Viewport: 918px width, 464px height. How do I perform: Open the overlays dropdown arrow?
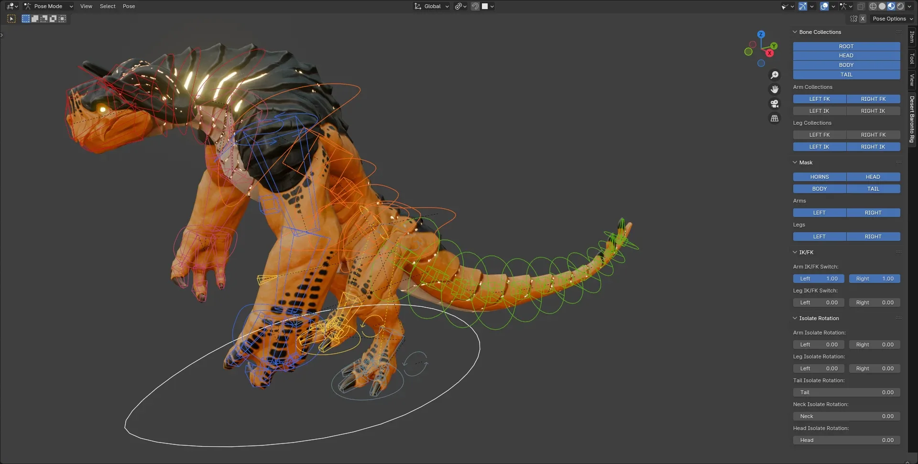point(833,6)
